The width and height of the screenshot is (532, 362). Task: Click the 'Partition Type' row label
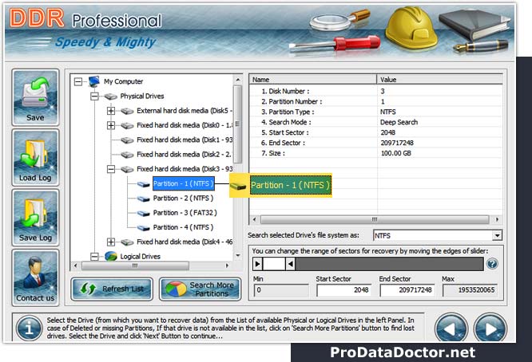(288, 112)
